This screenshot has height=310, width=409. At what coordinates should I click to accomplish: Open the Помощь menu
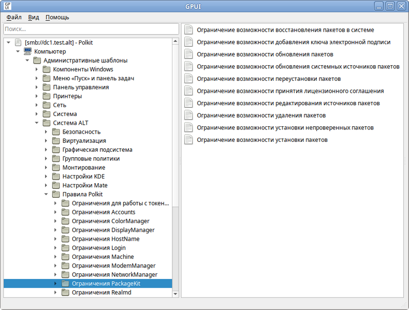point(57,17)
